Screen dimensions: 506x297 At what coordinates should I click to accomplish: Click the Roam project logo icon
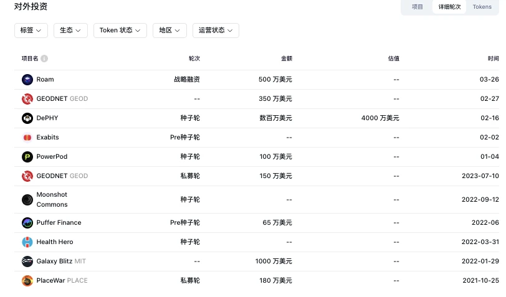click(27, 80)
